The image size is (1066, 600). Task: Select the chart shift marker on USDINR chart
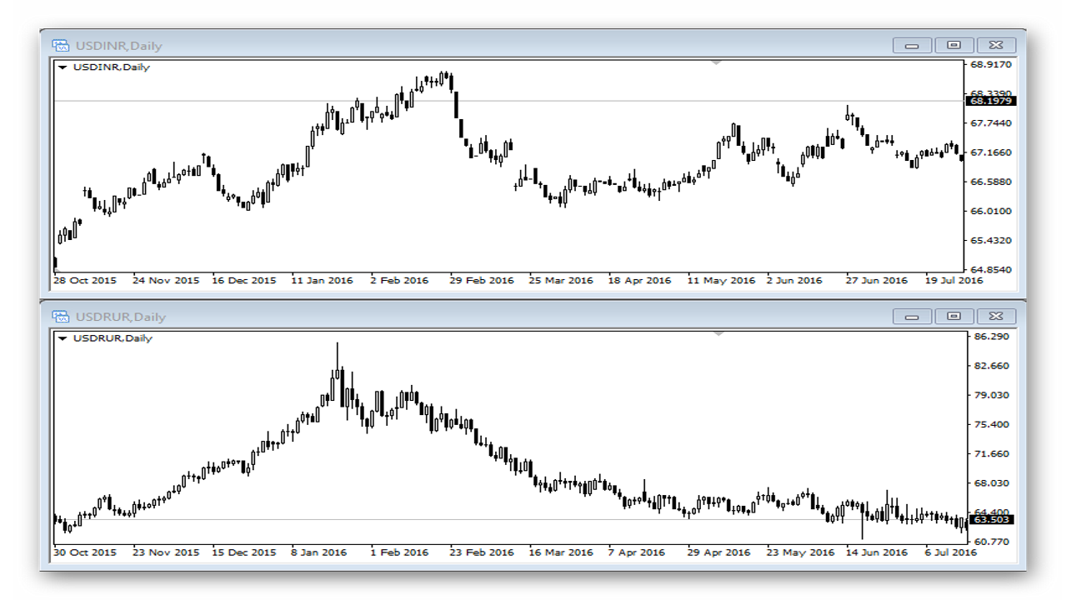point(717,61)
